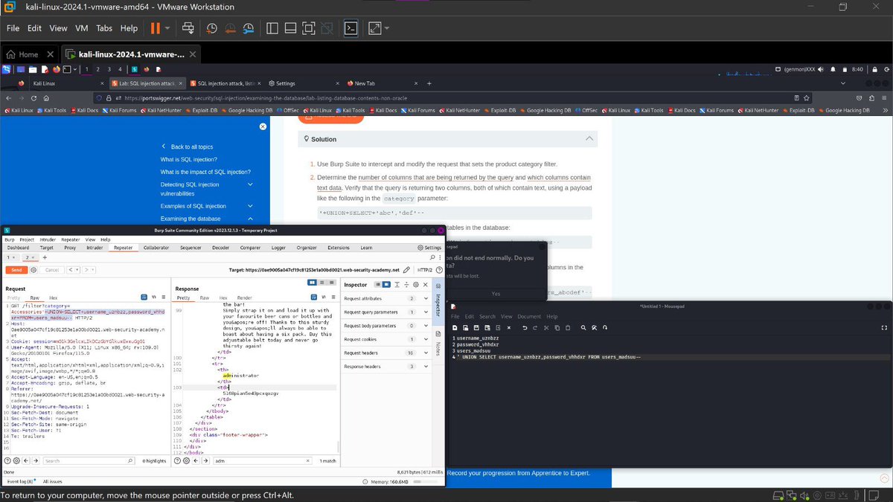The image size is (893, 502).
Task: Open 'What is SQL injection?' link
Action: (x=189, y=159)
